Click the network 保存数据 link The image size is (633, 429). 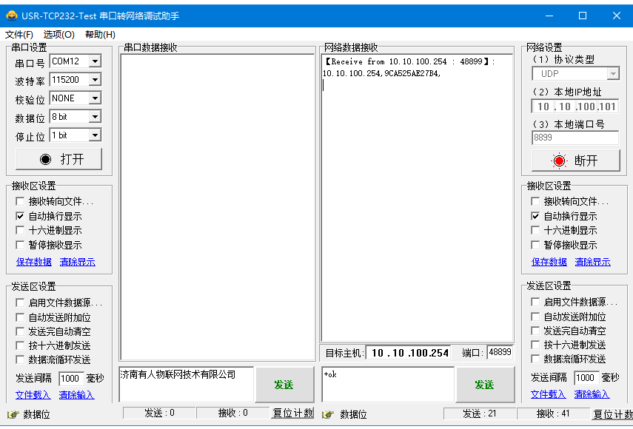pos(549,262)
